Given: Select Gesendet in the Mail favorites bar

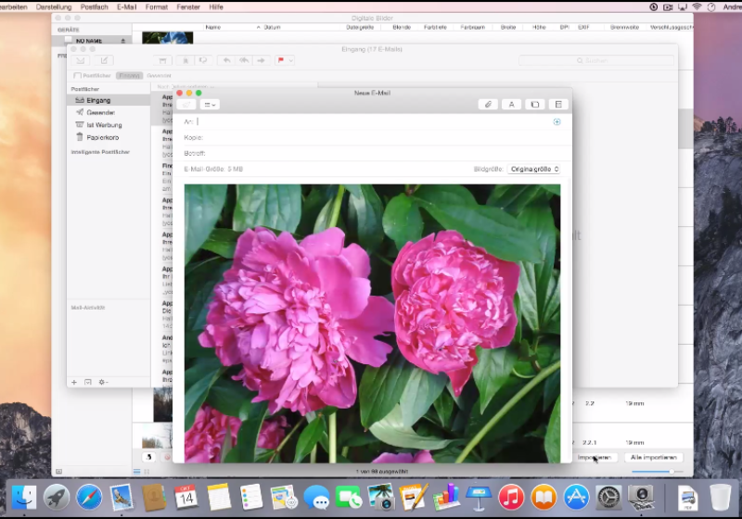Looking at the screenshot, I should point(159,76).
